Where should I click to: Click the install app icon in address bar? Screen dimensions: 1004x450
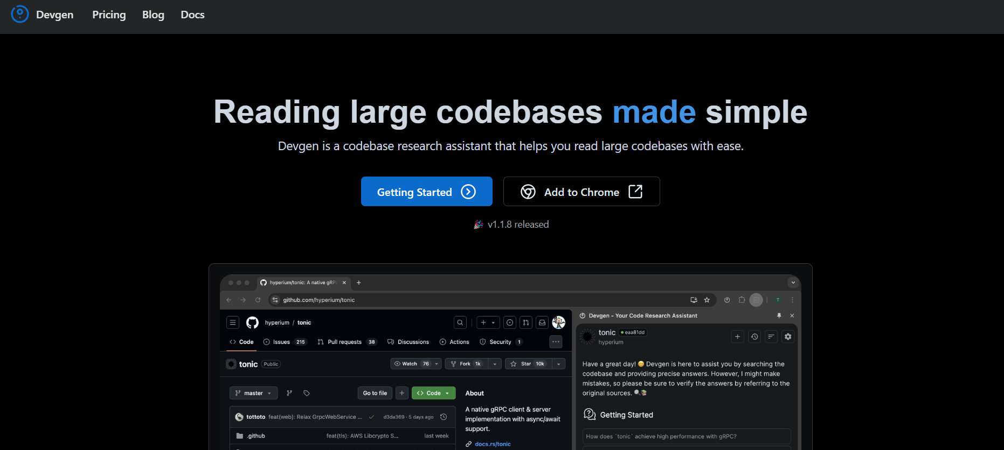tap(694, 300)
